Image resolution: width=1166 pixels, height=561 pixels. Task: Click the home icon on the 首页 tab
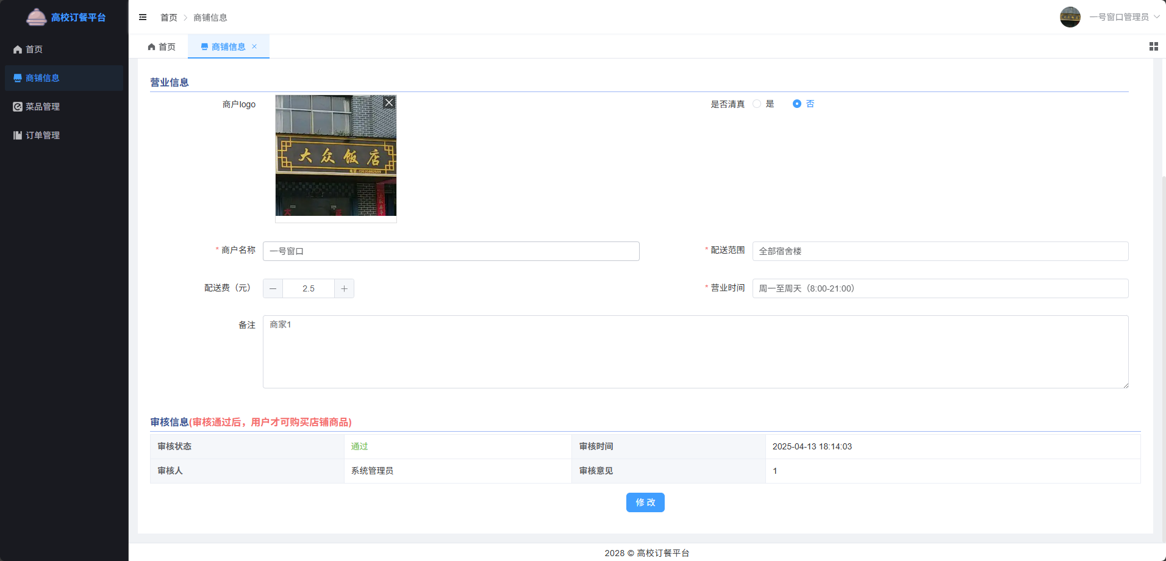(150, 46)
